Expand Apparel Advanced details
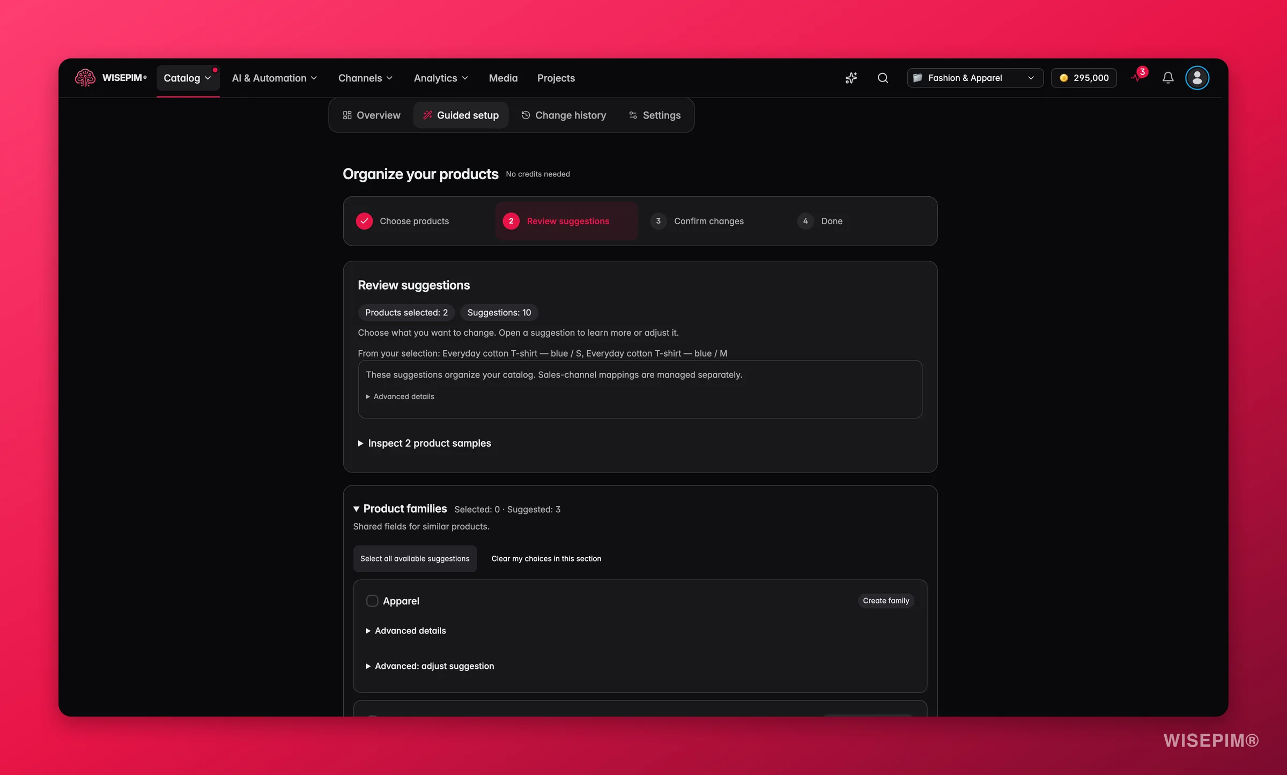Screen dimensions: 1287x775 click(406, 631)
